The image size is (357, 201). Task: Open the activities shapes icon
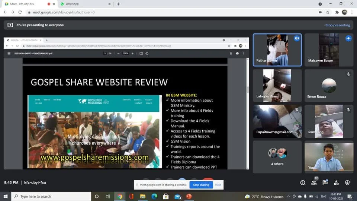[336, 182]
